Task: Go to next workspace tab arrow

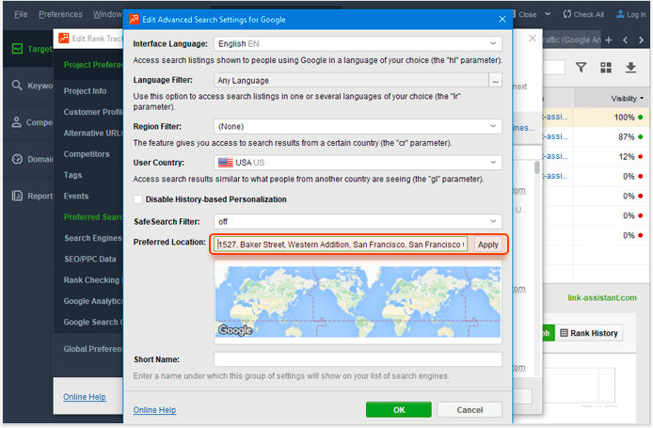Action: 641,40
